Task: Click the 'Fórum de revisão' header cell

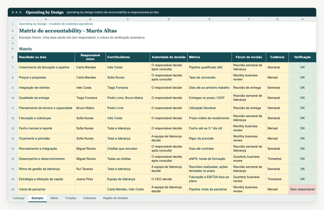Action: point(249,57)
